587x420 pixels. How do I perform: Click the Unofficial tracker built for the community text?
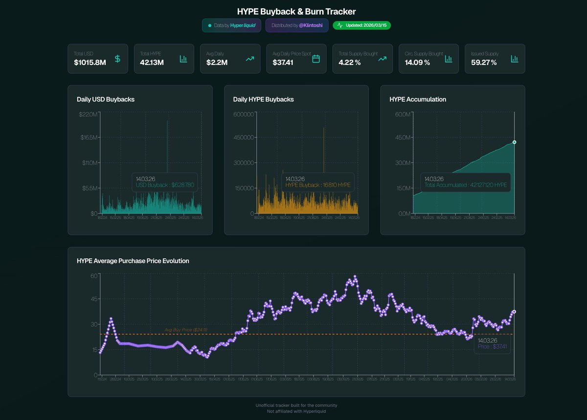[296, 405]
